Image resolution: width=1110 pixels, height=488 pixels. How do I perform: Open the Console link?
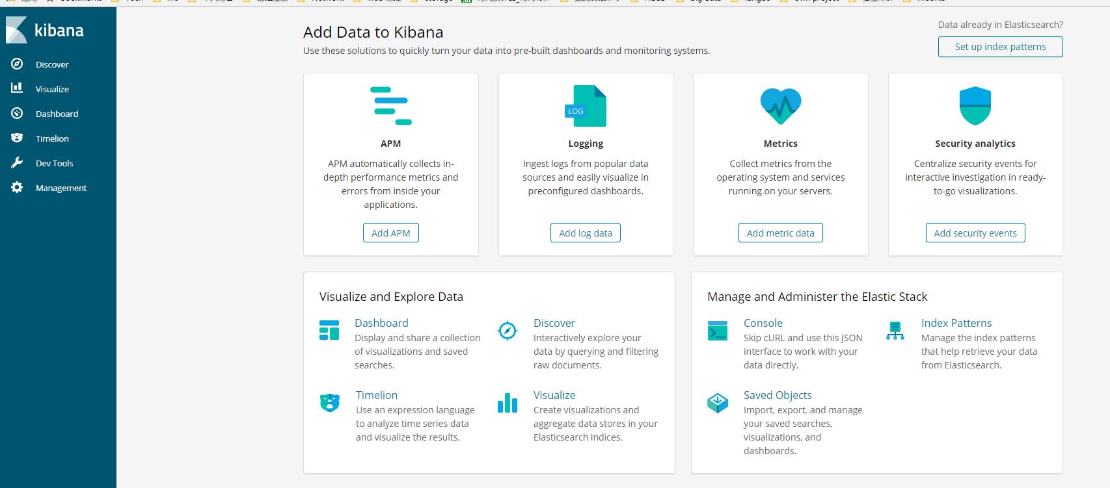tap(763, 323)
